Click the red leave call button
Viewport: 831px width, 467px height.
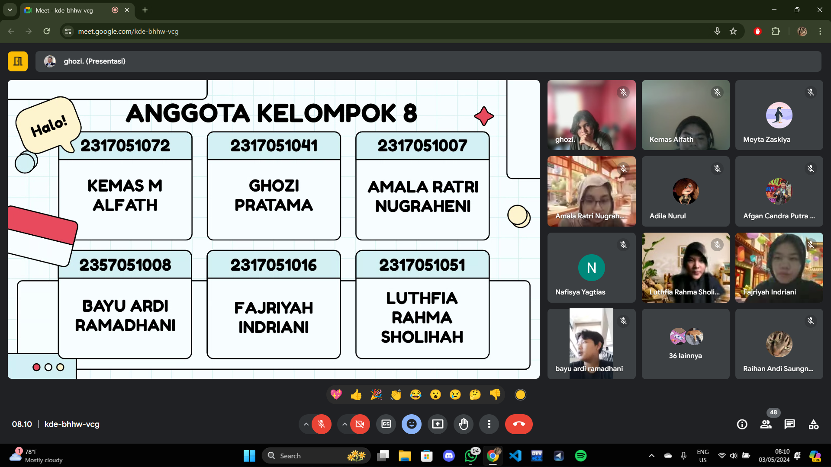519,424
